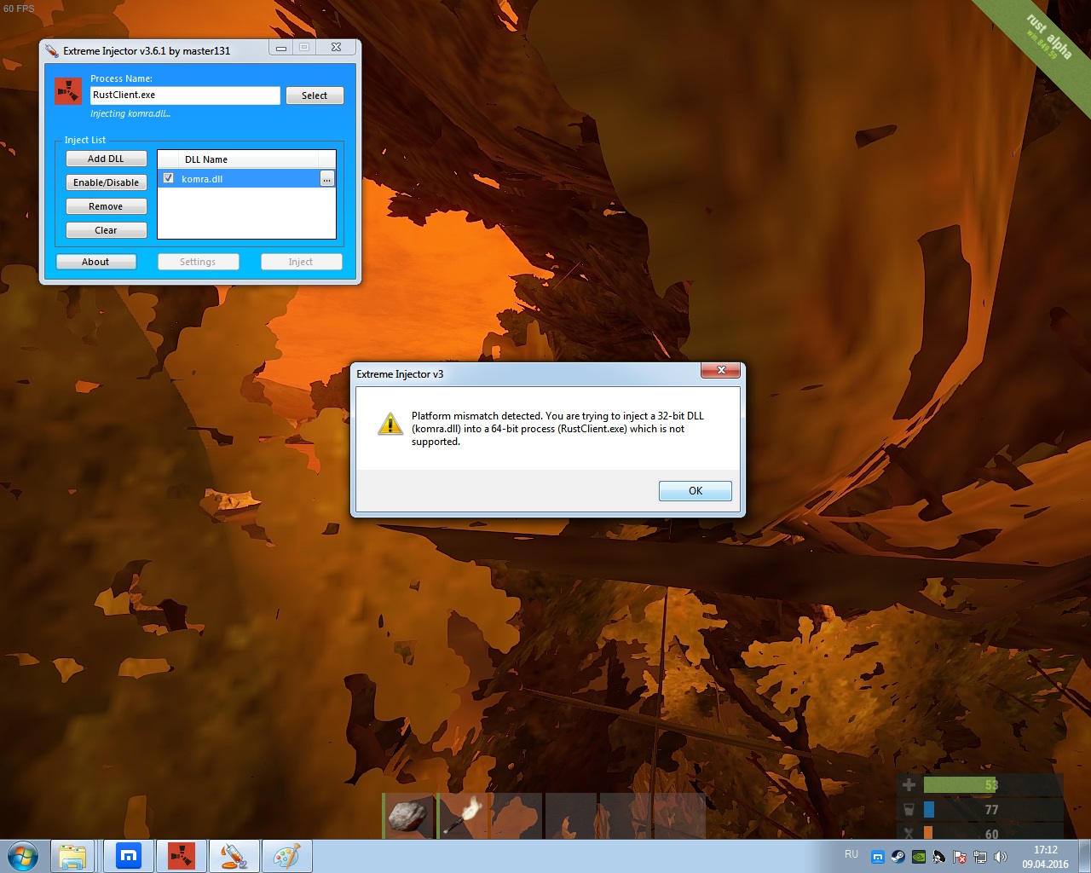
Task: Click the empty fourth hotbar slot
Action: pos(570,816)
